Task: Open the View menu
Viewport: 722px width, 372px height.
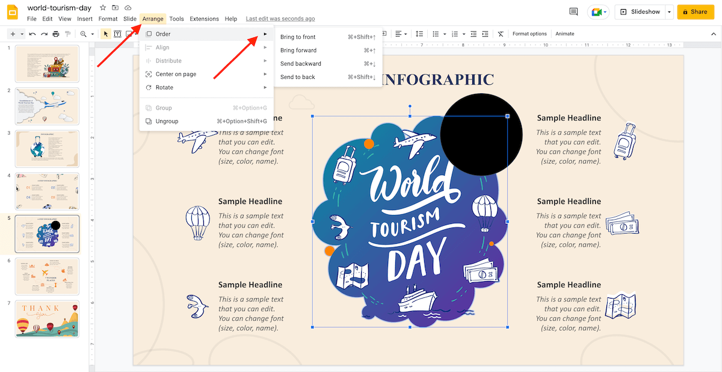Action: [x=65, y=19]
